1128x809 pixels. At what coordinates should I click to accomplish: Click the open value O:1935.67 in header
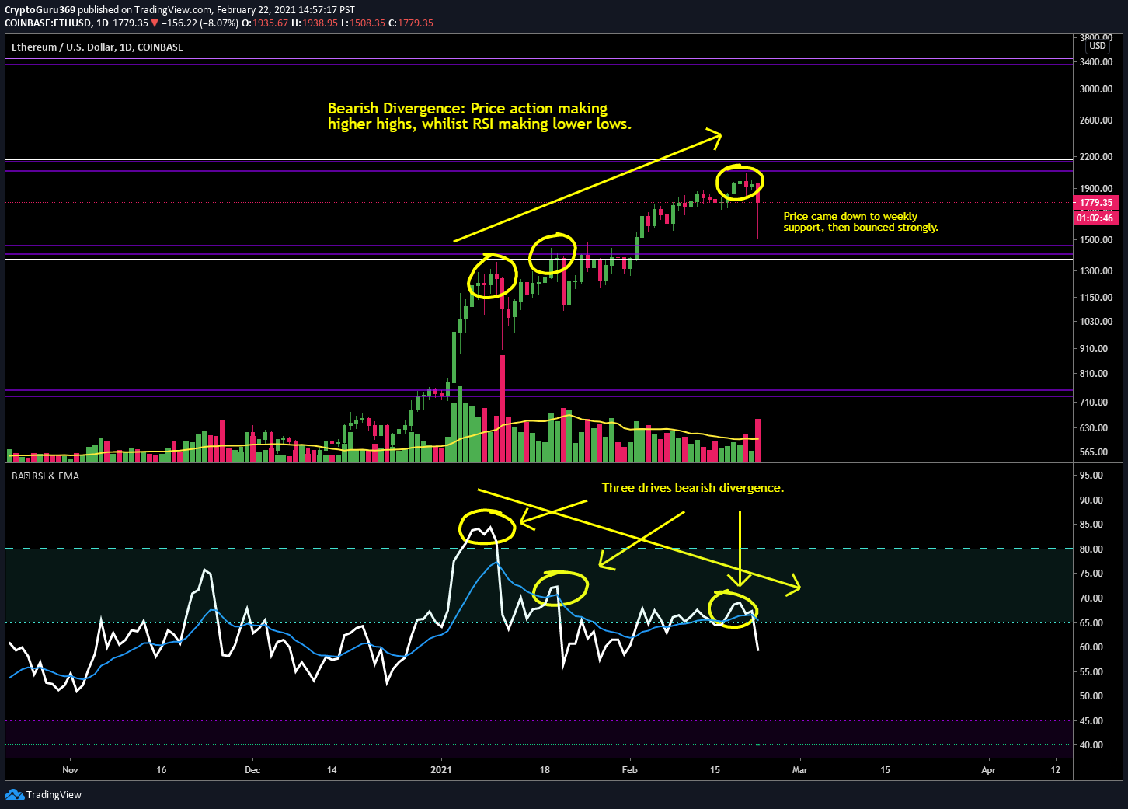[x=265, y=23]
